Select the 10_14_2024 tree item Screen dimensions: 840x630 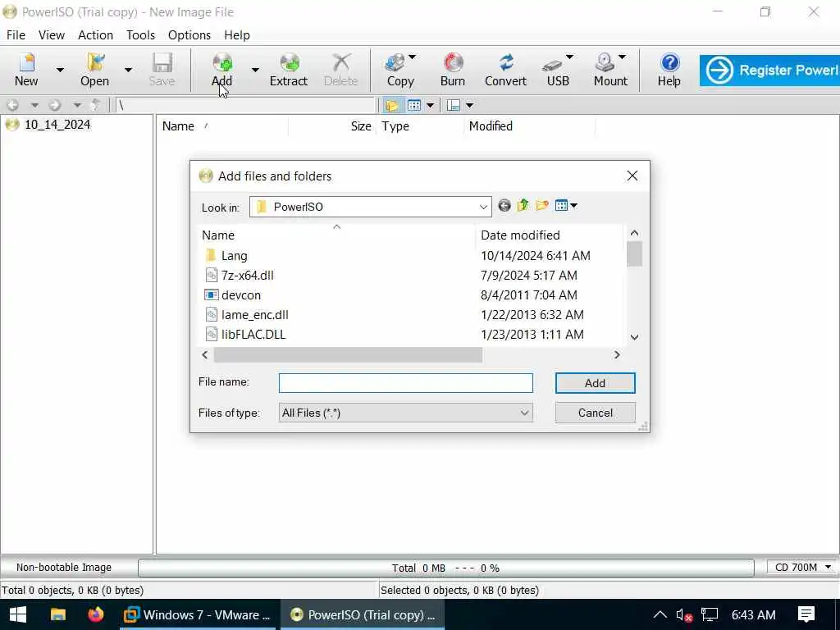[x=57, y=125]
